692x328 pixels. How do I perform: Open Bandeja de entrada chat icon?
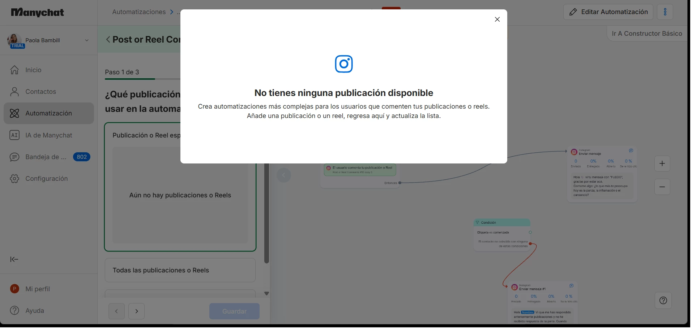[x=14, y=157]
